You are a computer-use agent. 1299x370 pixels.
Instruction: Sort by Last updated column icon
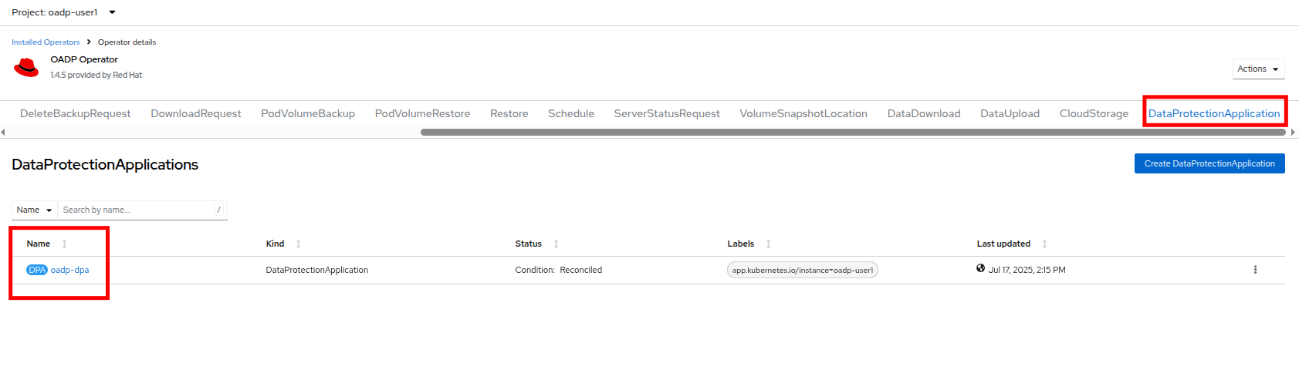[1044, 244]
